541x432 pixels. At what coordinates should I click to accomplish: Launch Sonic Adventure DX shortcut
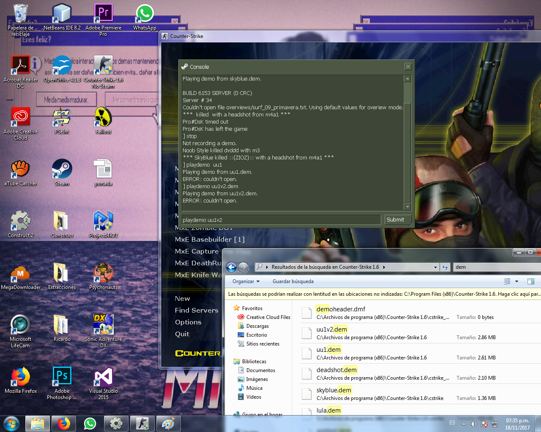coord(103,332)
